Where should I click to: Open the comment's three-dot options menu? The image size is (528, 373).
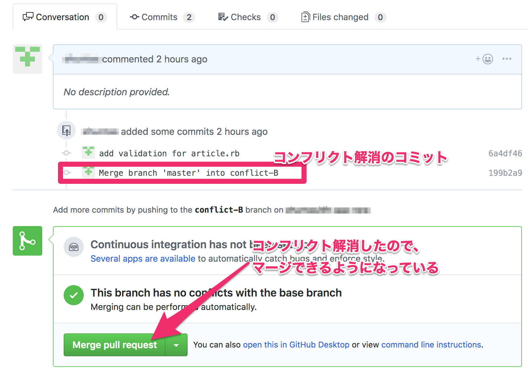(507, 59)
